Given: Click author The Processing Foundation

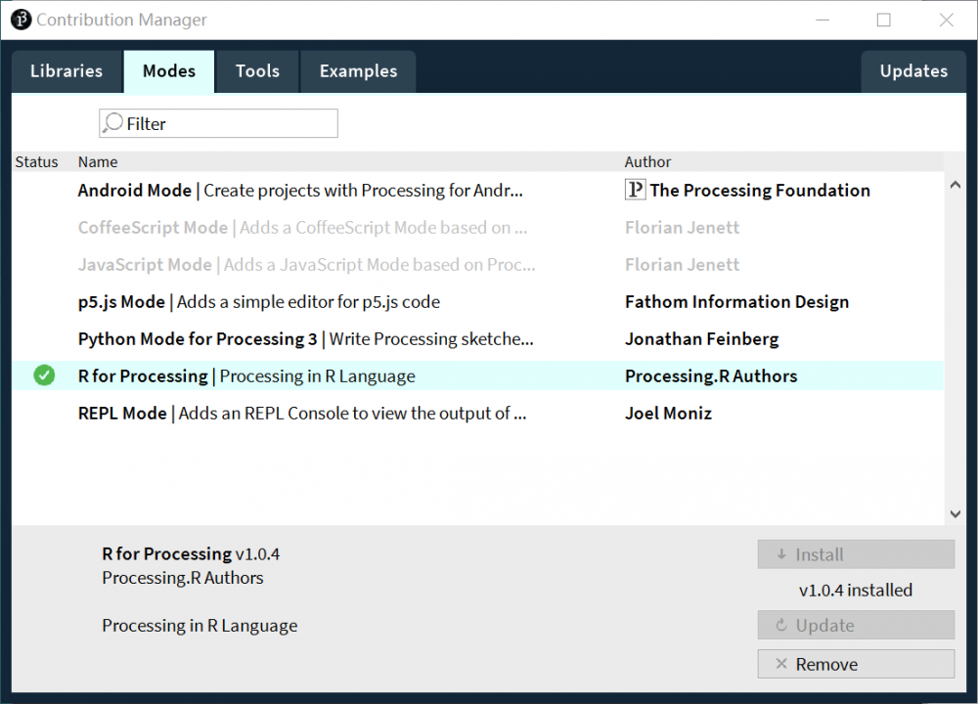Looking at the screenshot, I should [760, 191].
